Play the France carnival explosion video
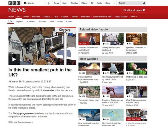168x126 pixels. pos(89,68)
